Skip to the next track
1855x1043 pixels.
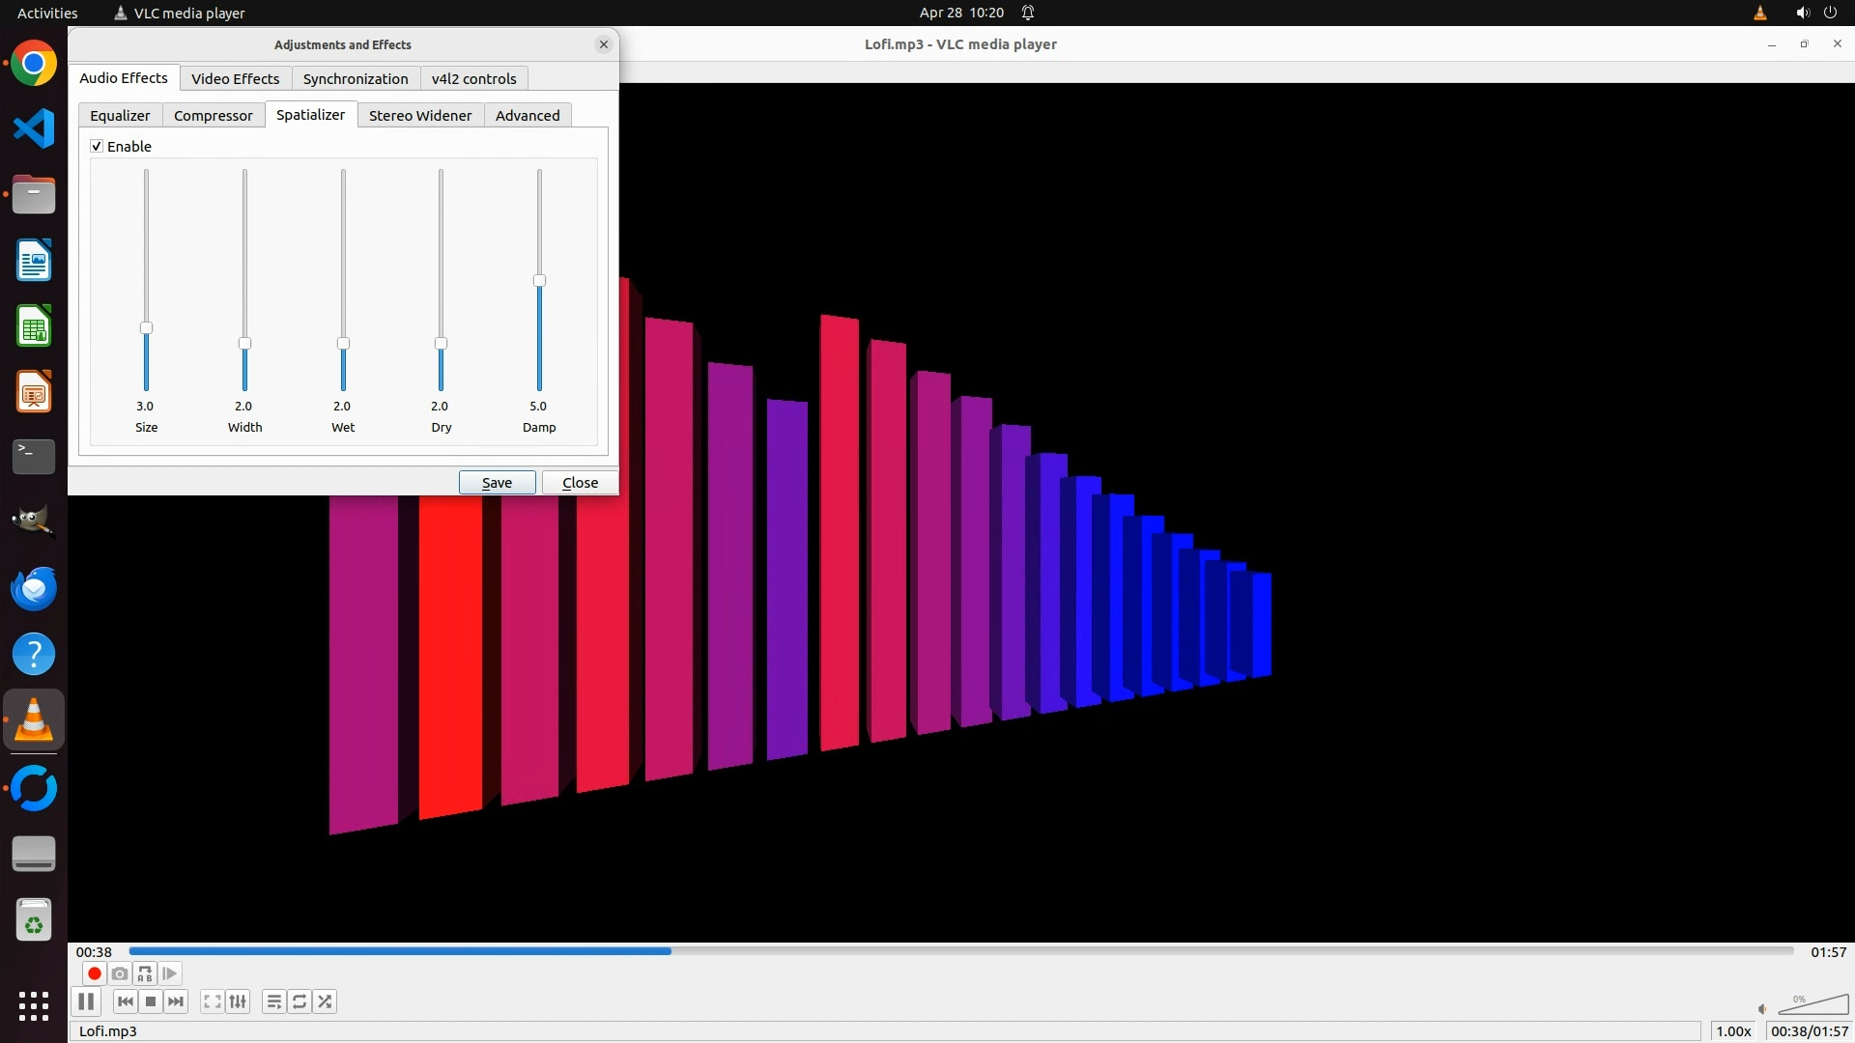[x=176, y=1001]
